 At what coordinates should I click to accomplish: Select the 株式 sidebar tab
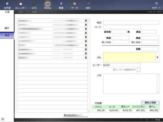7,35
